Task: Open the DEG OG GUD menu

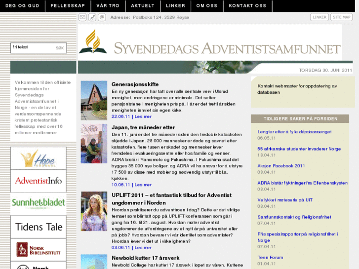Action: tap(22, 6)
